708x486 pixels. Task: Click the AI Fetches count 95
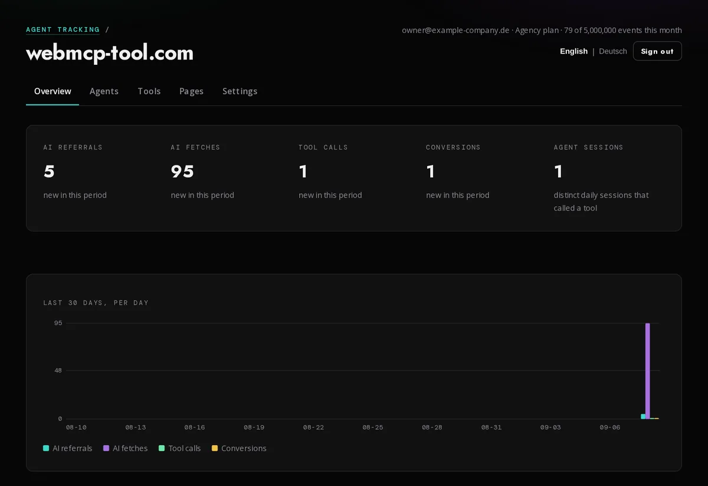click(x=182, y=171)
